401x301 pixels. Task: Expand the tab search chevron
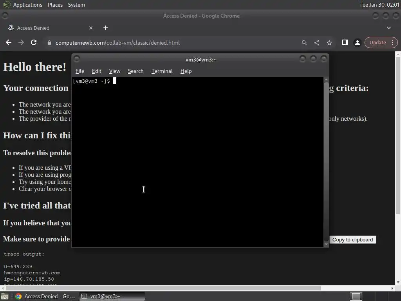pyautogui.click(x=389, y=28)
